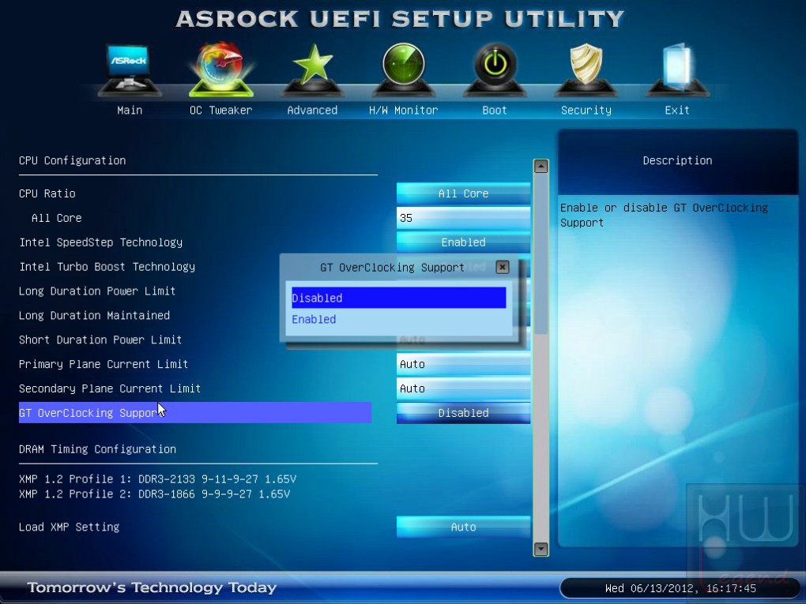This screenshot has height=604, width=806.
Task: Switch to the Security tab label
Action: (x=586, y=111)
